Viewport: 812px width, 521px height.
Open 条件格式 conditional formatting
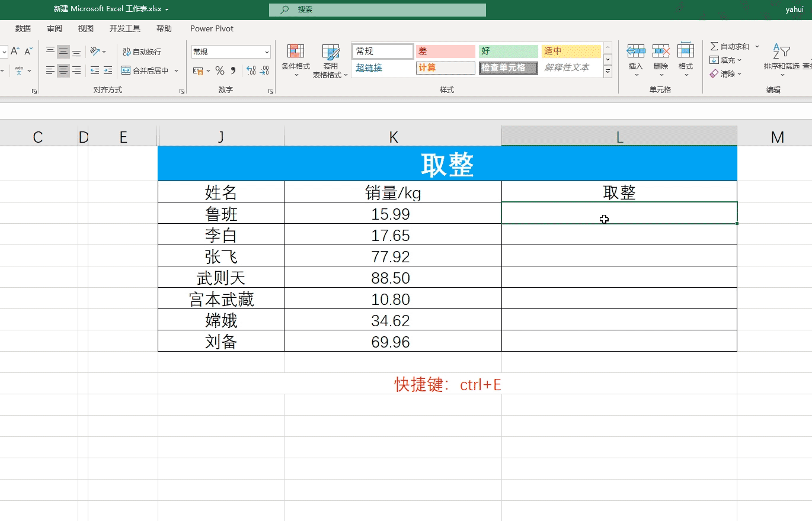point(295,60)
